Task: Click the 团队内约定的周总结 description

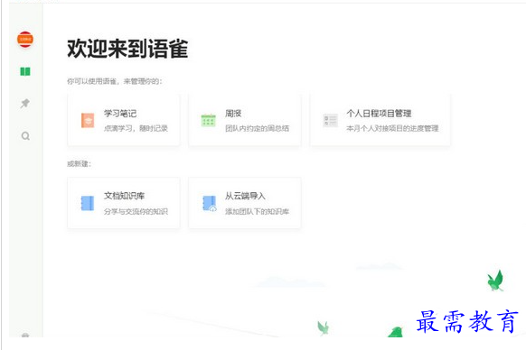Action: 257,128
